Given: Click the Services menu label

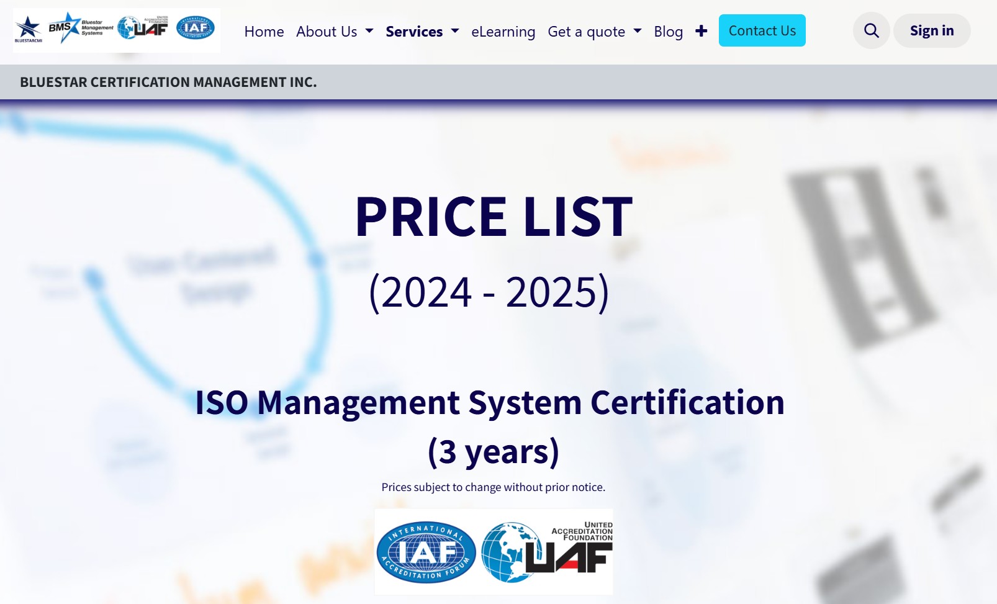Looking at the screenshot, I should tap(414, 32).
